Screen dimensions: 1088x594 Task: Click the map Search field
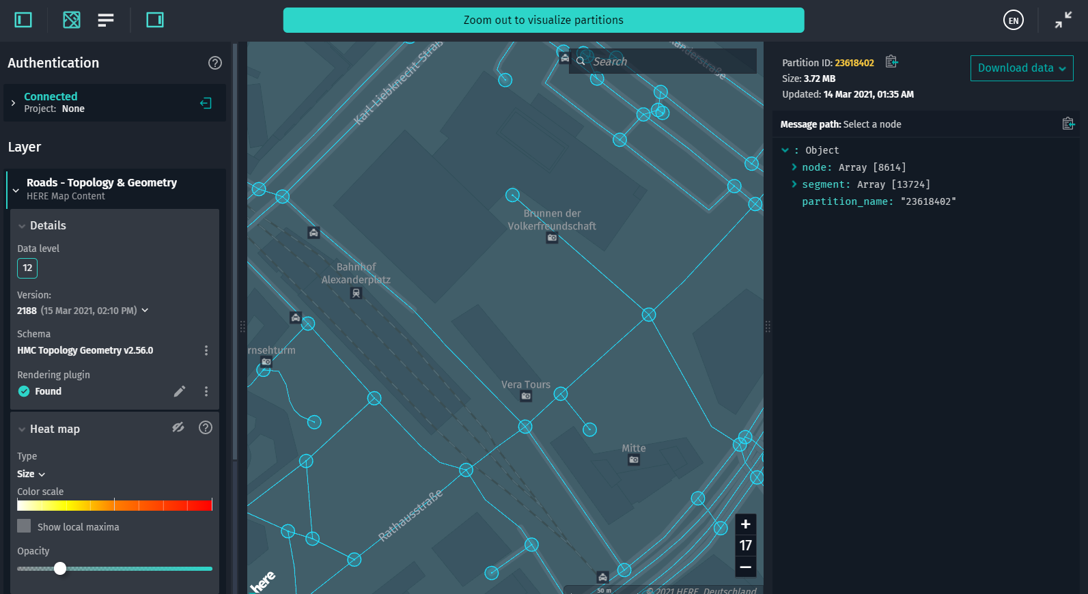click(662, 61)
